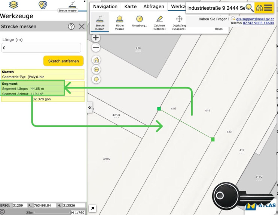Center map on my location

[x=96, y=79]
